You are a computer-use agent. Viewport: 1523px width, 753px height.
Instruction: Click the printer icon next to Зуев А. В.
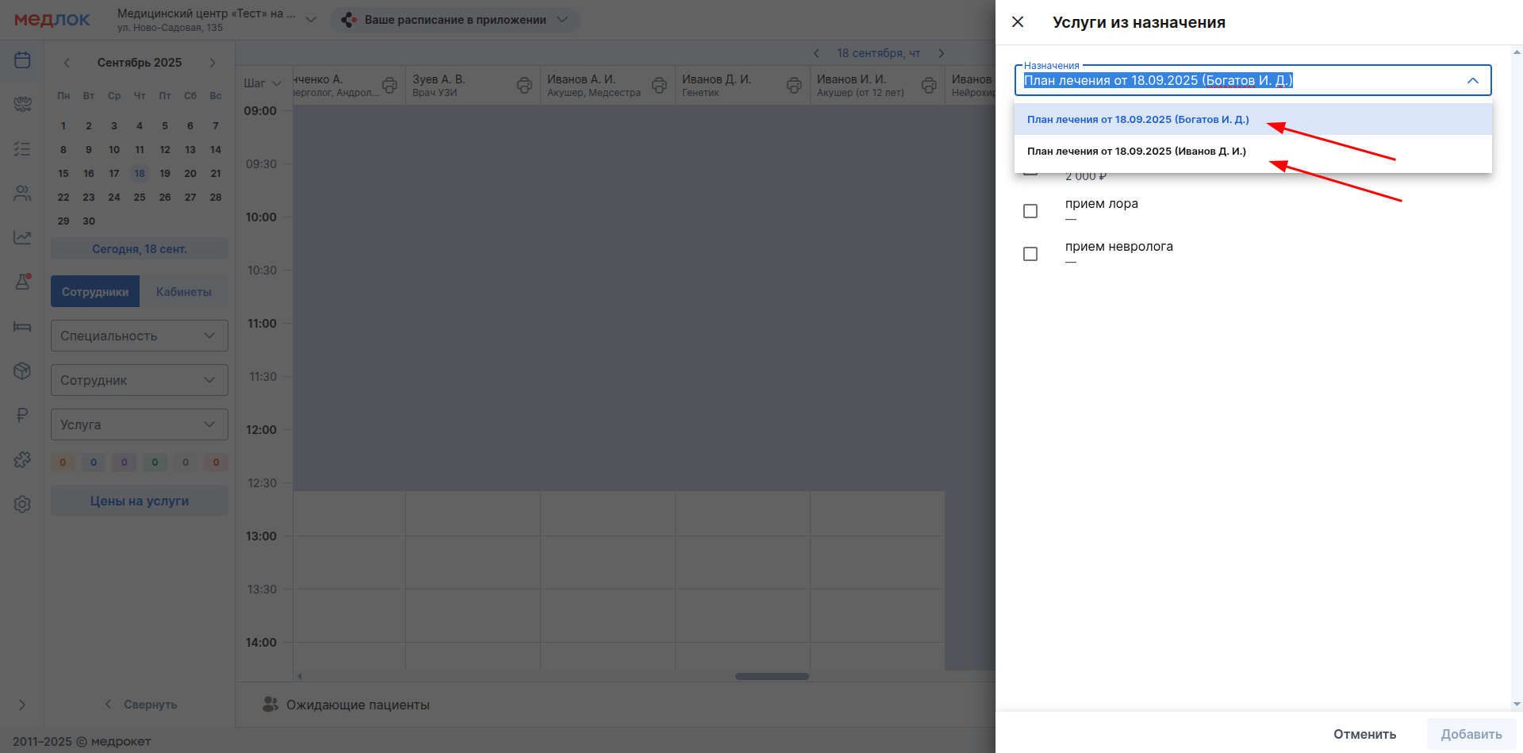tap(524, 86)
